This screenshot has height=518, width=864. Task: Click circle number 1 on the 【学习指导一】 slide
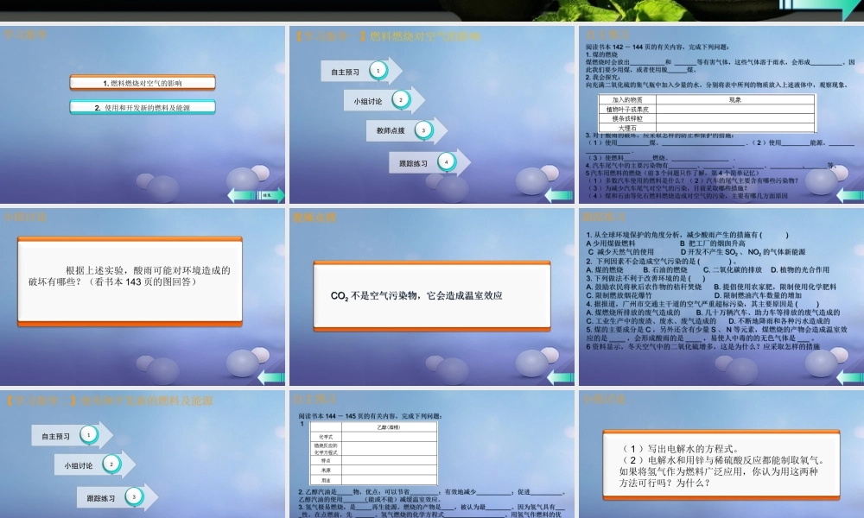tap(378, 71)
